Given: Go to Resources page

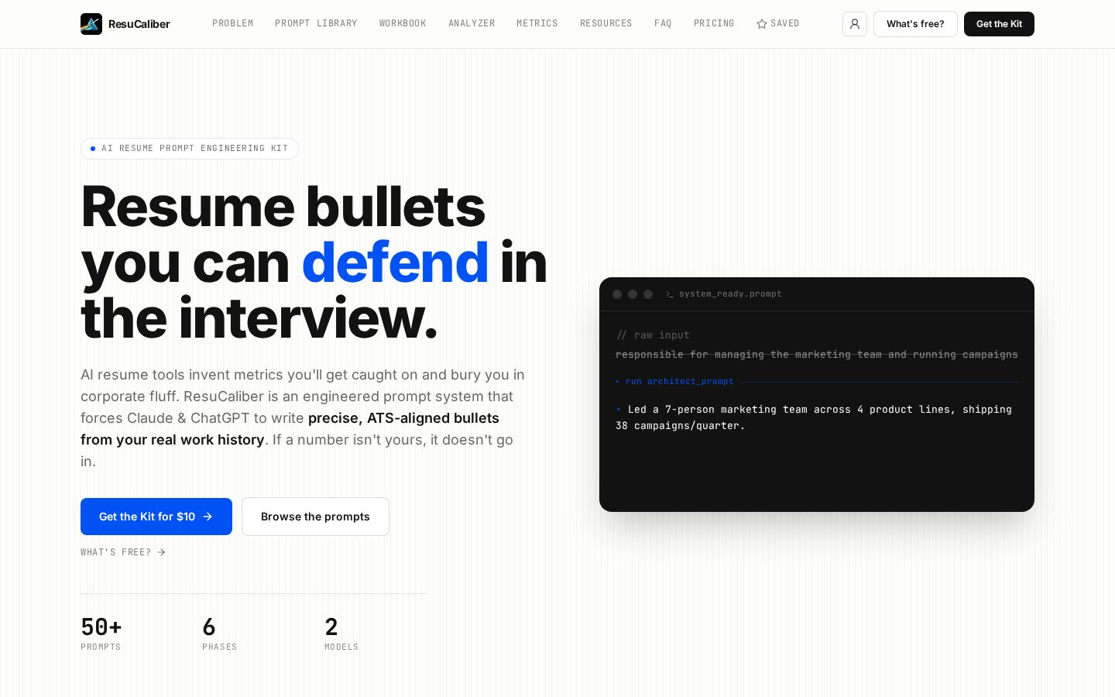Looking at the screenshot, I should pos(606,24).
